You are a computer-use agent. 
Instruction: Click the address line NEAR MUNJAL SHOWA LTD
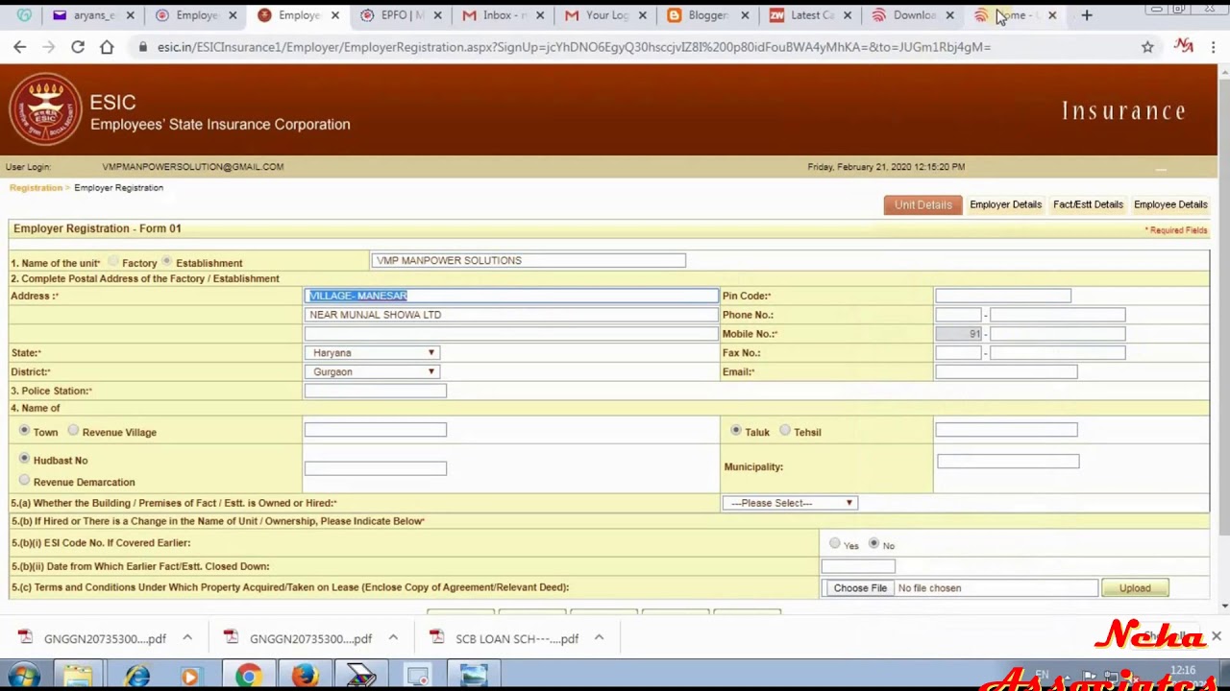tap(511, 315)
